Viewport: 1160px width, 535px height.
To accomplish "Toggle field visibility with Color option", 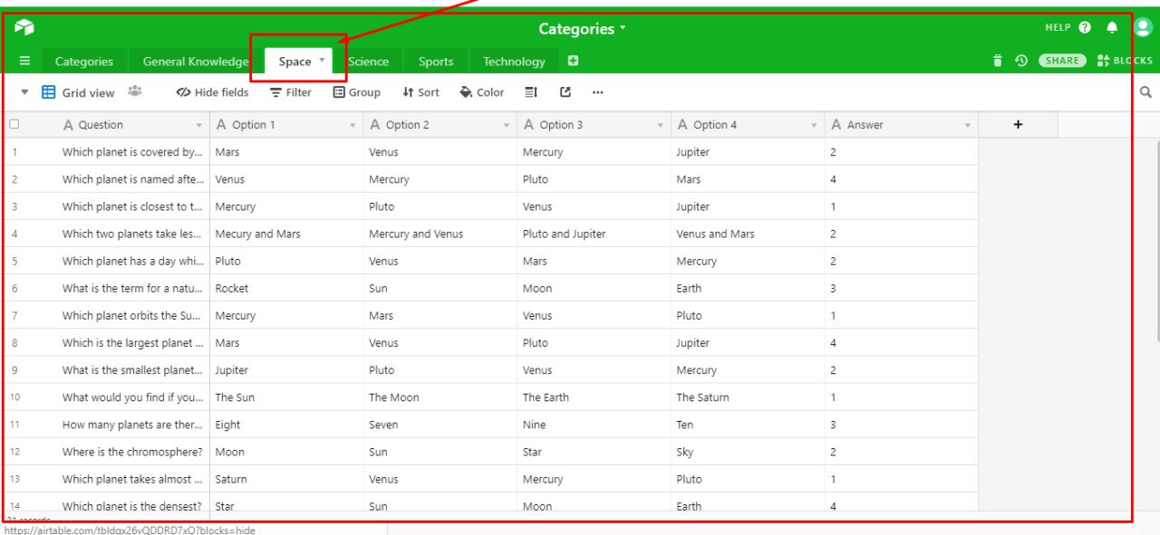I will coord(481,91).
